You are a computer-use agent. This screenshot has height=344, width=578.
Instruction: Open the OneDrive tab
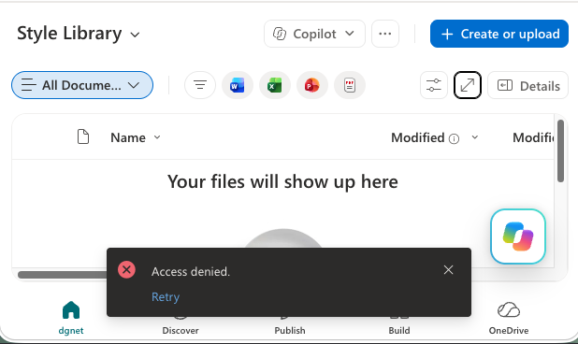coord(509,318)
